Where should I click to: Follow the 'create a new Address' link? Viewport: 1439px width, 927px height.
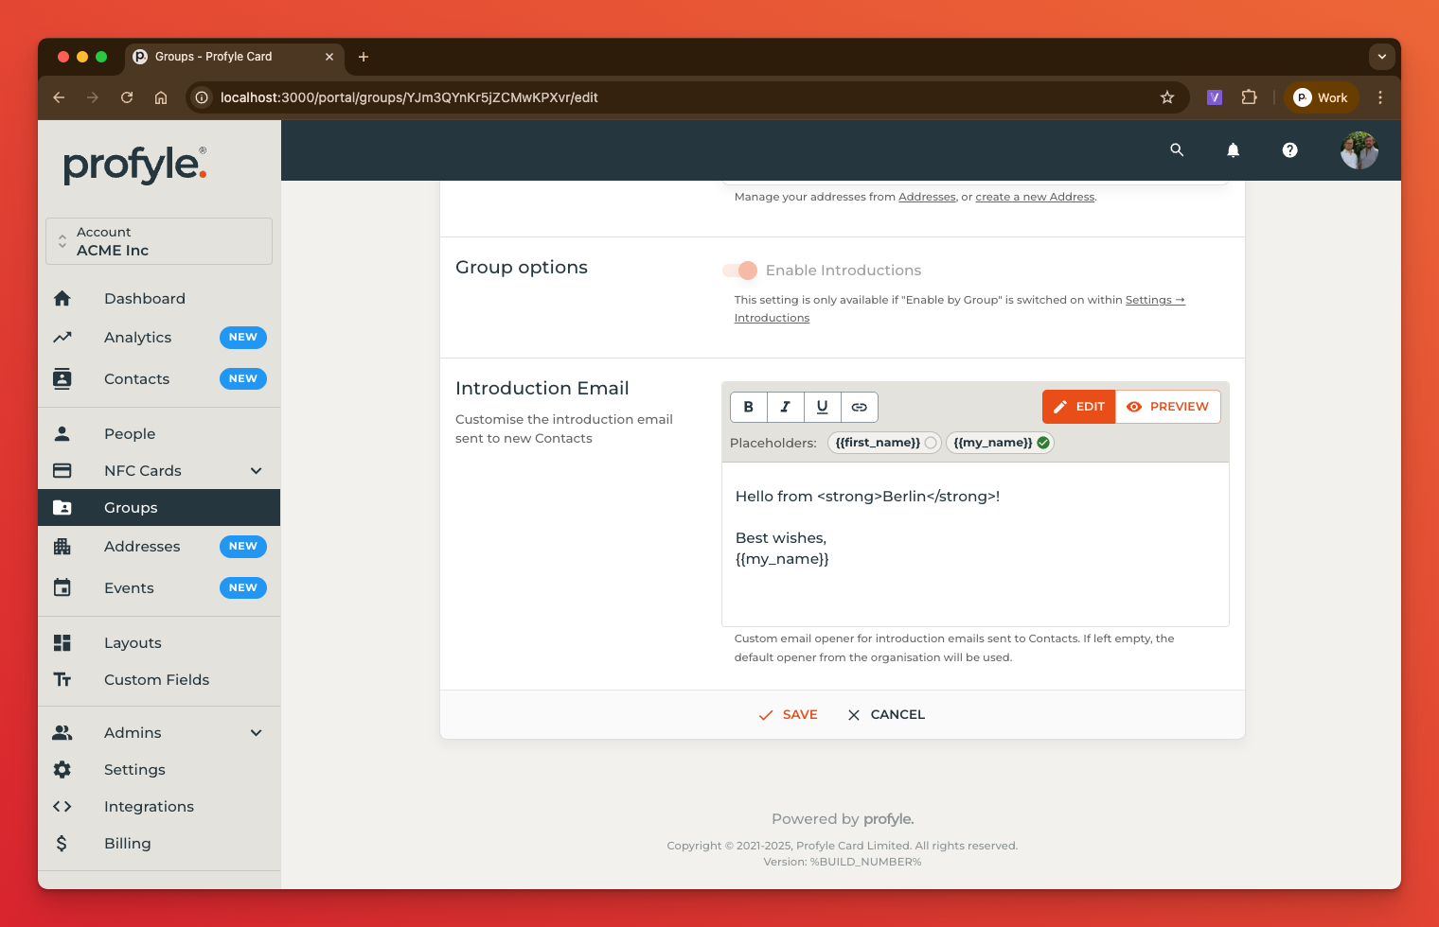(1035, 197)
